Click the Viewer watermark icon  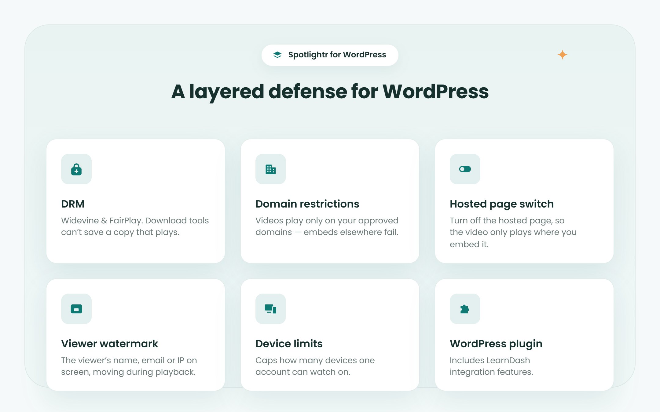click(x=76, y=309)
